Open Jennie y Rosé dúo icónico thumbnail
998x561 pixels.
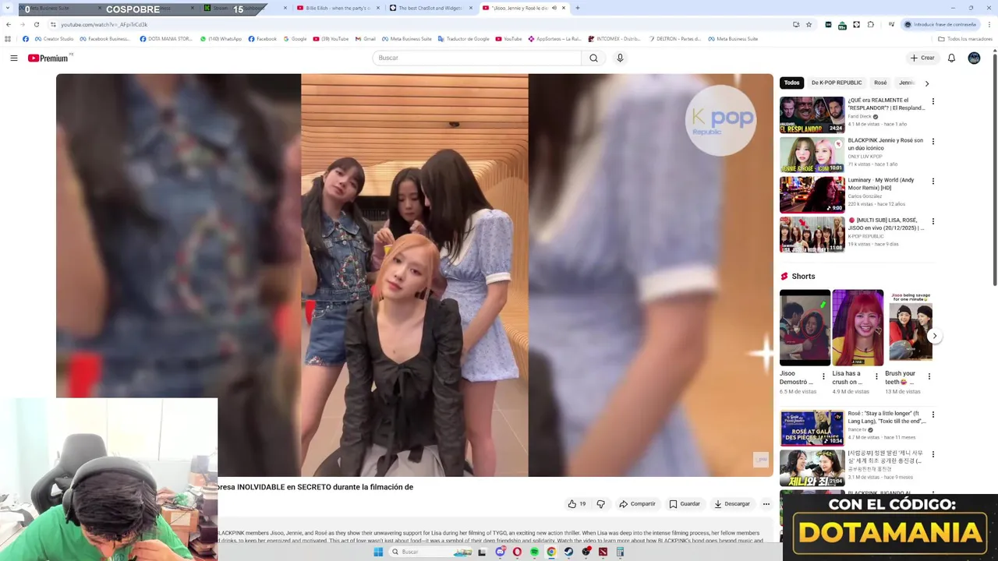point(812,154)
